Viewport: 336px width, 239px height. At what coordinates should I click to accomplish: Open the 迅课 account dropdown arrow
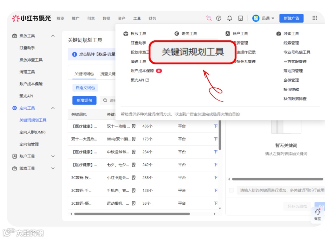coord(273,18)
